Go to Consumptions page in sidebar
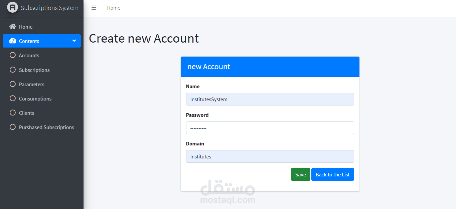Image resolution: width=456 pixels, height=209 pixels. coord(35,99)
